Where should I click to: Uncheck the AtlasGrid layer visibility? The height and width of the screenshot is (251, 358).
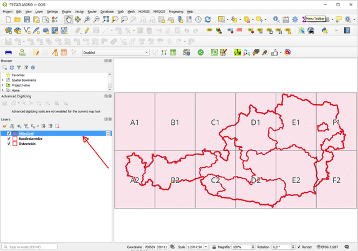9,133
